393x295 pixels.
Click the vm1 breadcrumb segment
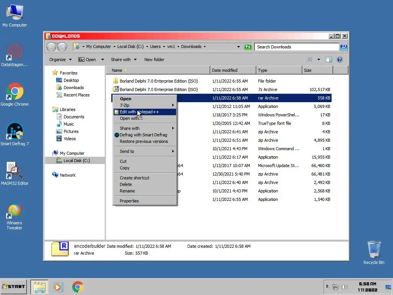coord(171,46)
